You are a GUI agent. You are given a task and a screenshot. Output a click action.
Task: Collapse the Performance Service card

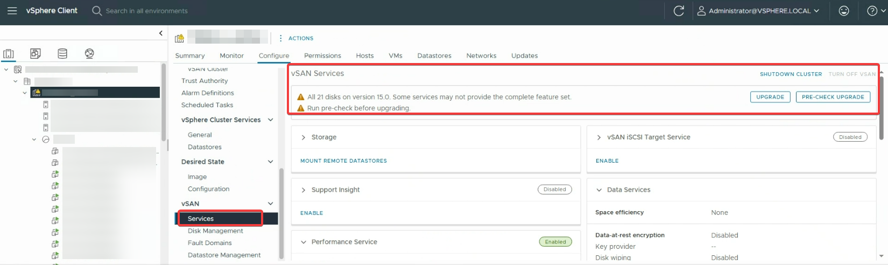point(304,242)
